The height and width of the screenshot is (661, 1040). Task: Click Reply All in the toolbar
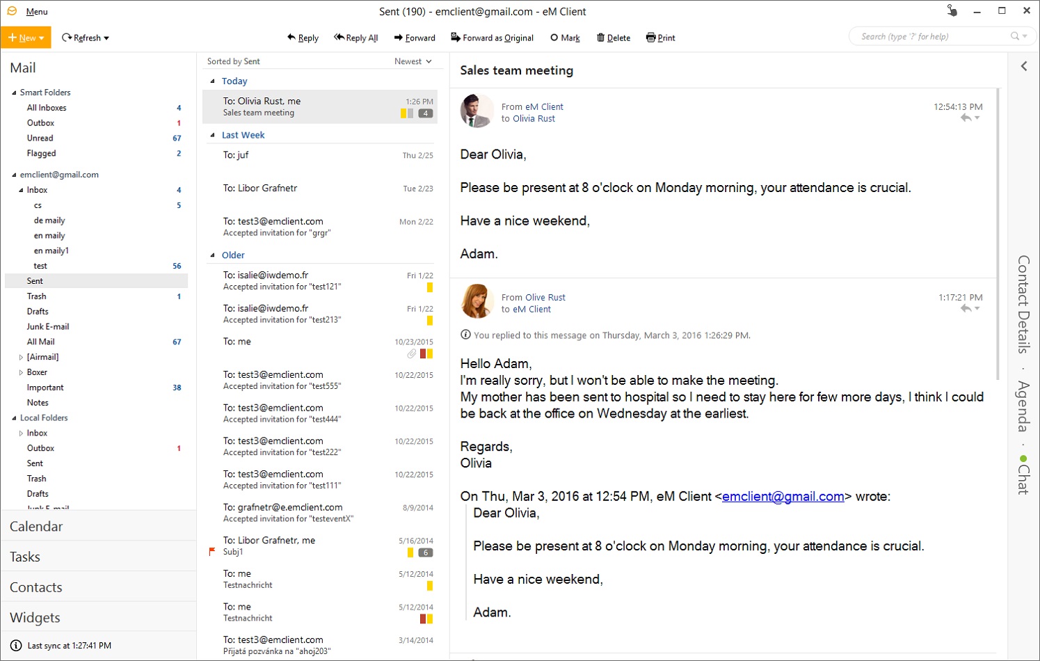click(356, 38)
